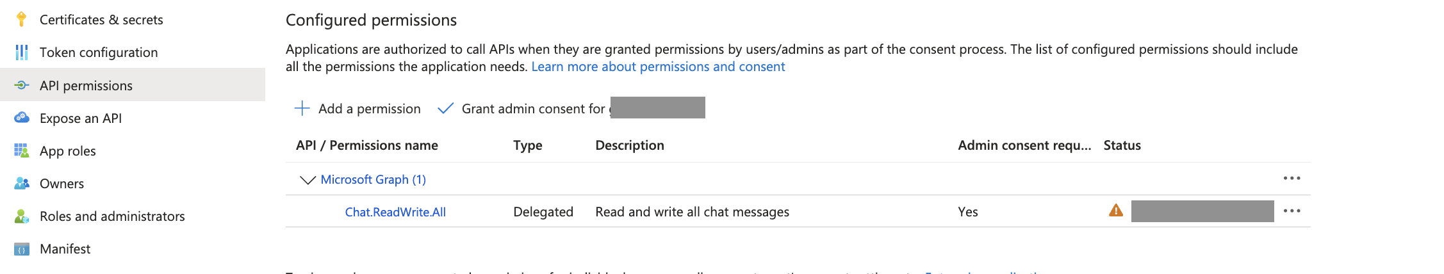Viewport: 1444px width, 274px height.
Task: Click the Token configuration bars icon
Action: coord(22,52)
